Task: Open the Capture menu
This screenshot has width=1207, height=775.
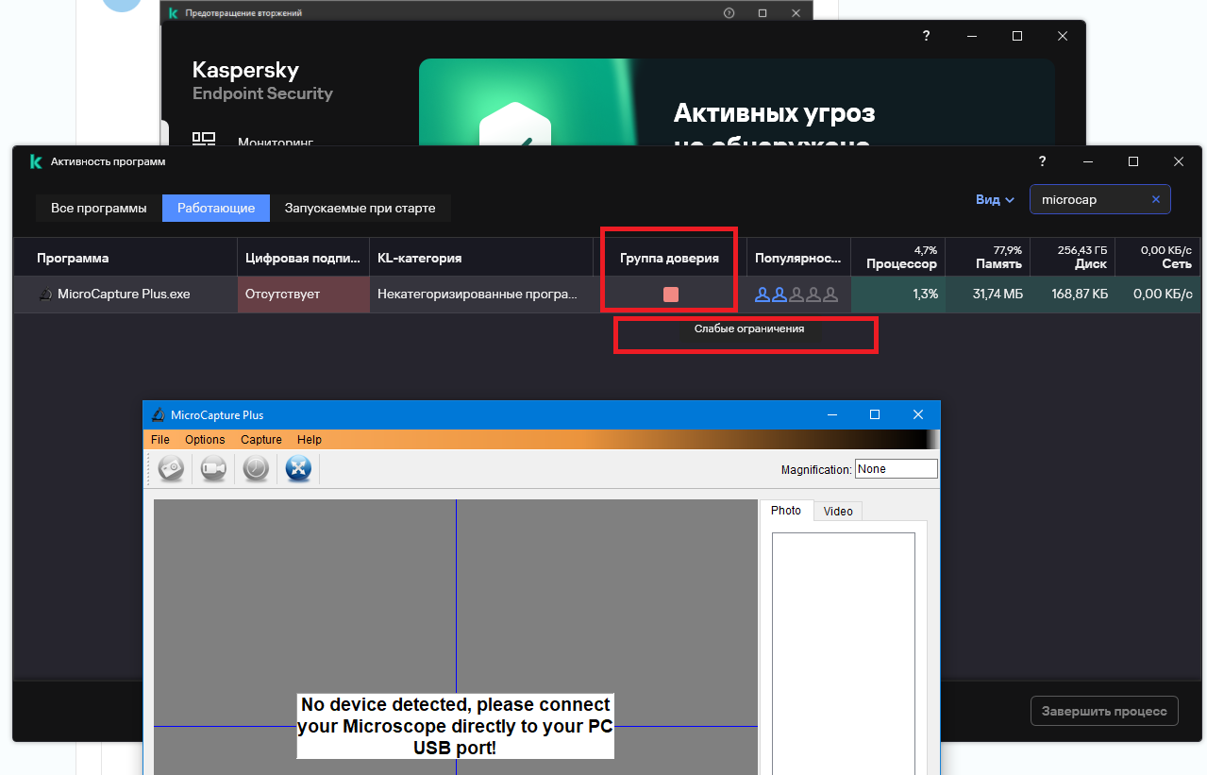Action: coord(261,440)
